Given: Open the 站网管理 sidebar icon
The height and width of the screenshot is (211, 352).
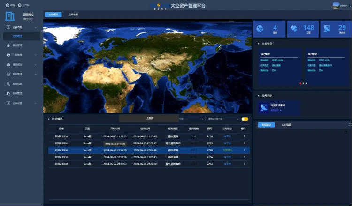Looking at the screenshot, I should point(8,93).
